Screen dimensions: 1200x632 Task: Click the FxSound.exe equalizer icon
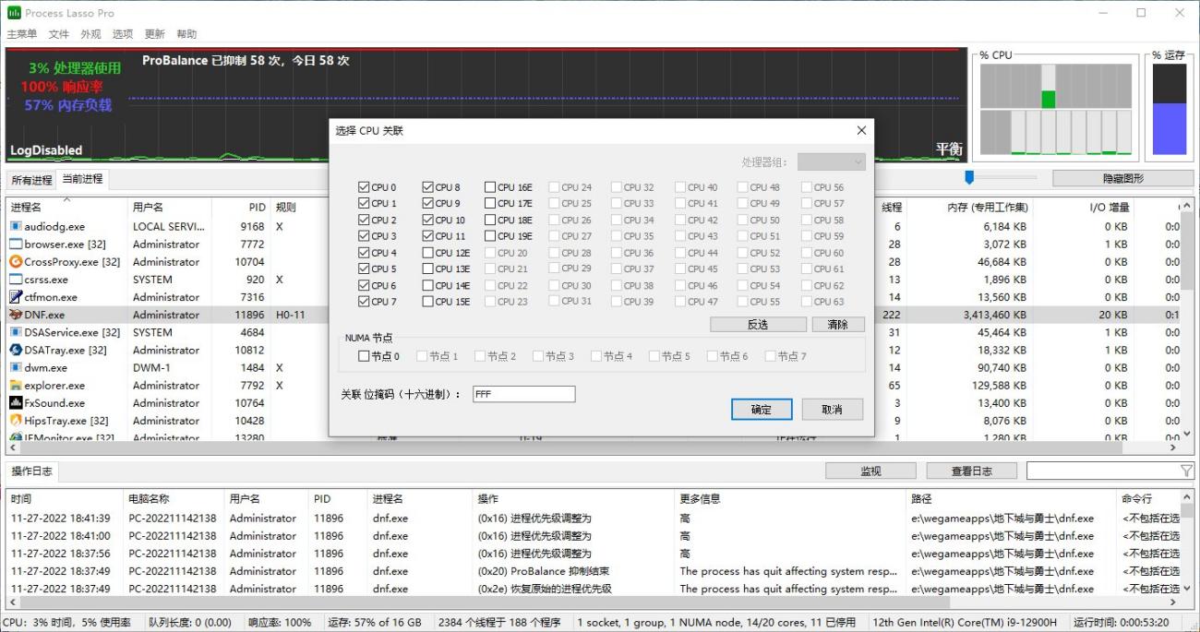pos(17,402)
